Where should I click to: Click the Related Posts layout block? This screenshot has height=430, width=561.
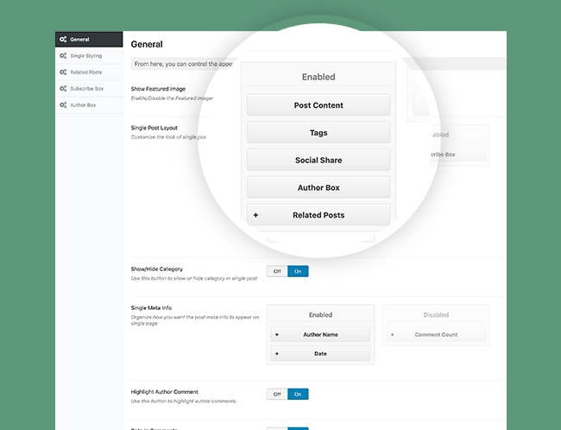318,215
